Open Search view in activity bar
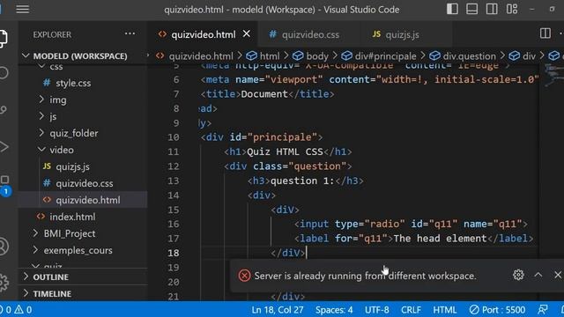Screen dimensions: 564x317 [x=3, y=73]
